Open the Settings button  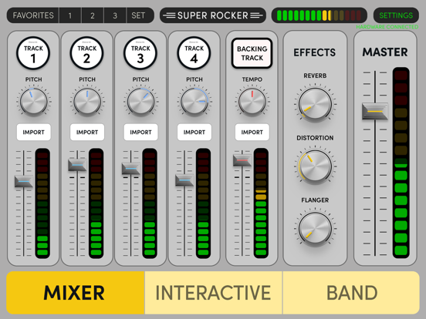coord(396,15)
